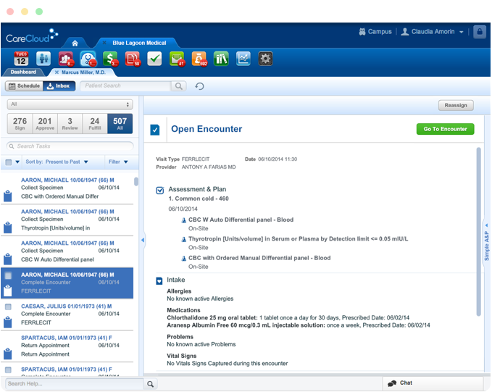Expand the Simple A&P side panel
The height and width of the screenshot is (392, 492).
coord(486,242)
